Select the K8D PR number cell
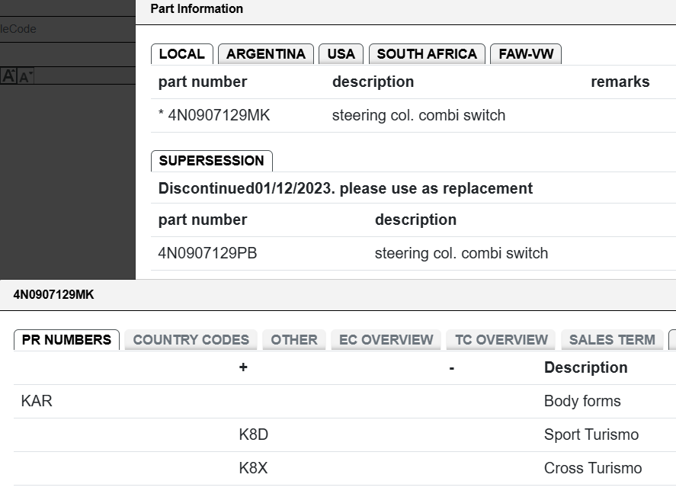This screenshot has height=497, width=676. (x=254, y=434)
